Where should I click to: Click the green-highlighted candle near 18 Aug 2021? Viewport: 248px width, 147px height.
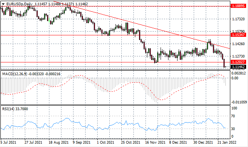pyautogui.click(x=49, y=20)
